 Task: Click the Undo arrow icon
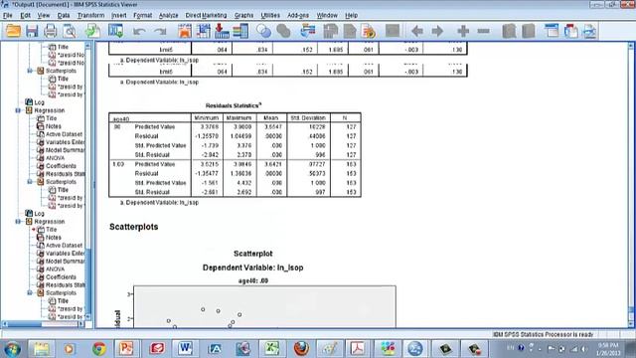click(x=139, y=31)
